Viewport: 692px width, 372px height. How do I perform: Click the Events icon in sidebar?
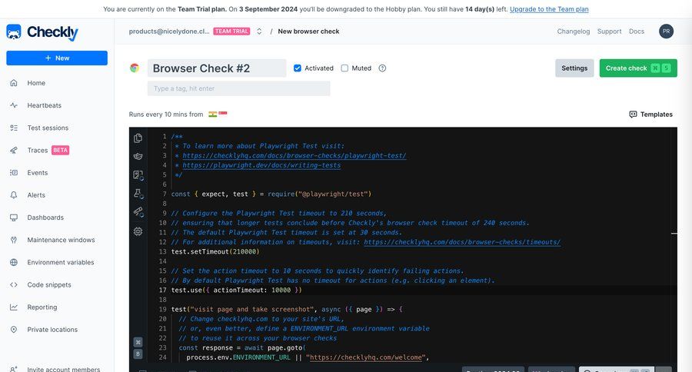point(14,172)
